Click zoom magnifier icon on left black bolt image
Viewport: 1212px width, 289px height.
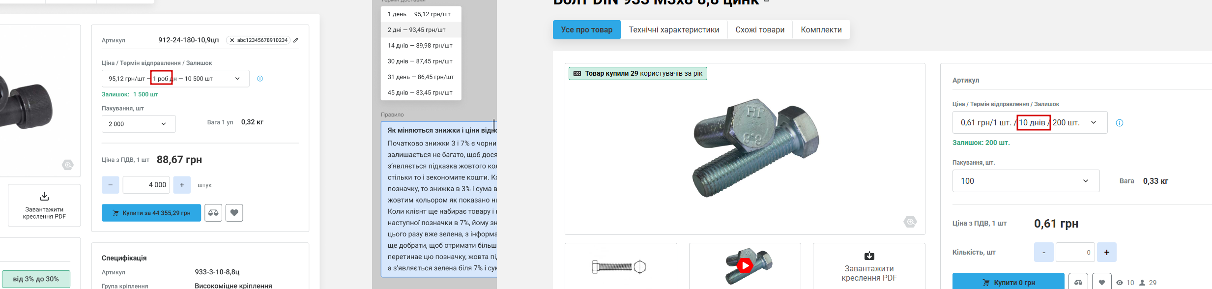(68, 165)
